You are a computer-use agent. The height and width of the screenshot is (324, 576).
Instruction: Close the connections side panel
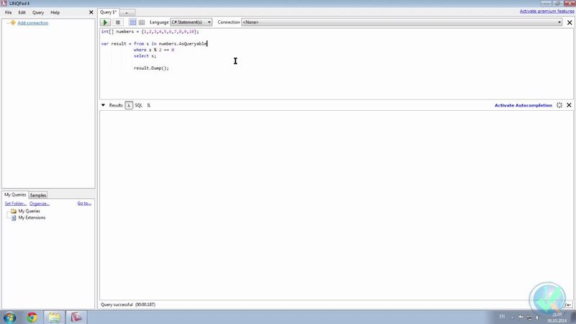91,12
